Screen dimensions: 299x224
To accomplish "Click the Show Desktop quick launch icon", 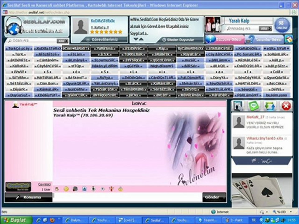I will [x=45, y=220].
